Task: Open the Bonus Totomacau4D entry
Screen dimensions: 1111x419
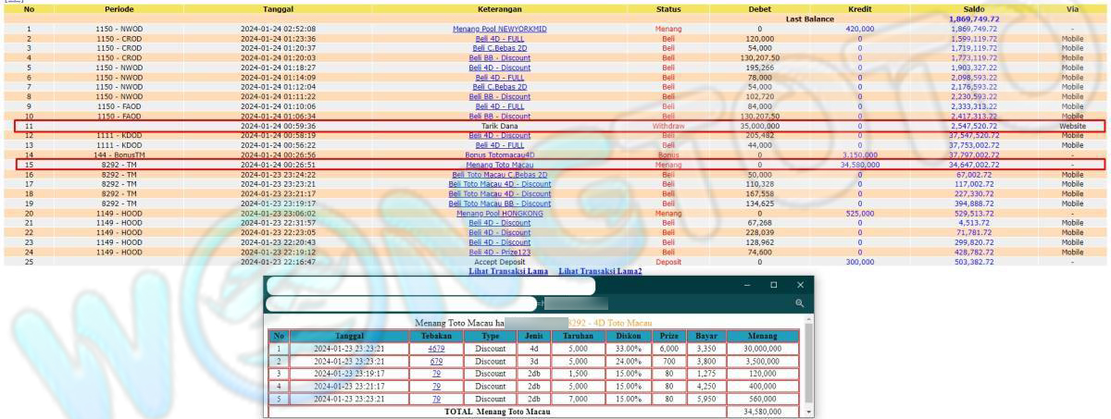Action: click(499, 154)
